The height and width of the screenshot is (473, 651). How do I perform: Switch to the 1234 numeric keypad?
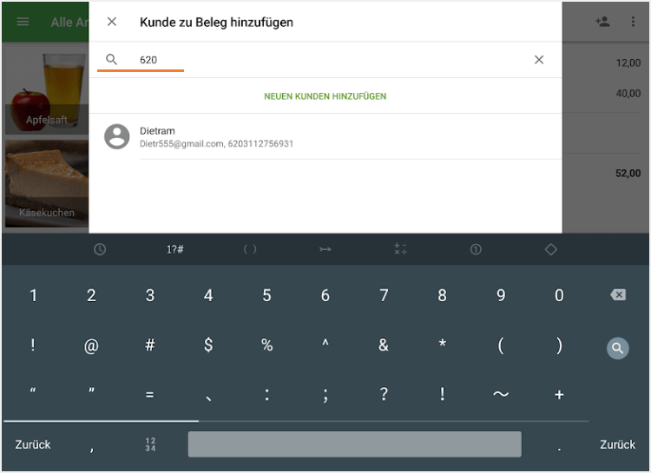click(x=150, y=444)
